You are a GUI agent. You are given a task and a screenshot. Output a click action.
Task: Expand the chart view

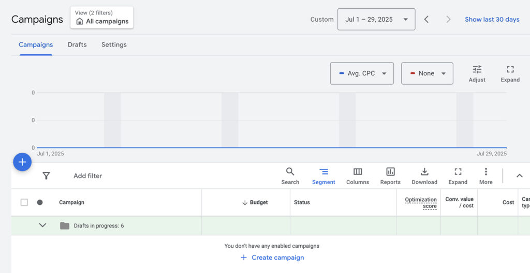(510, 73)
